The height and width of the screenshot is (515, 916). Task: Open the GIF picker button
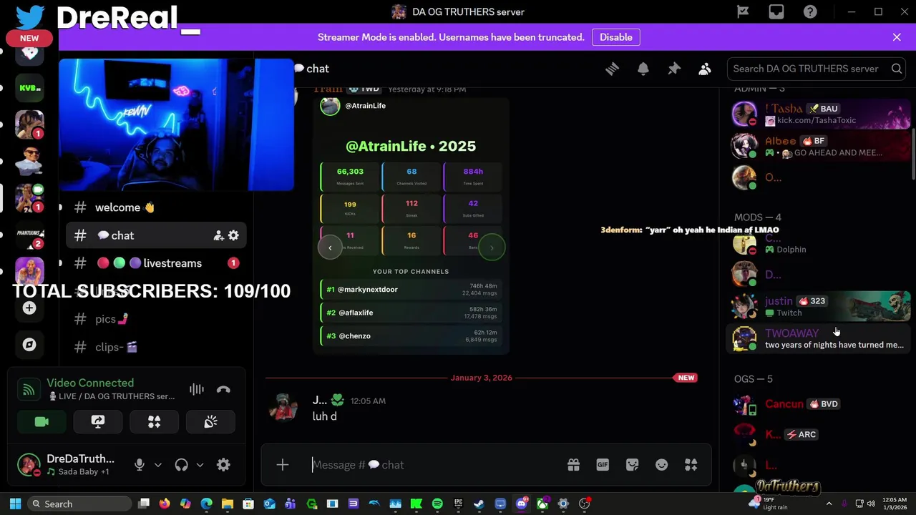[x=603, y=465]
